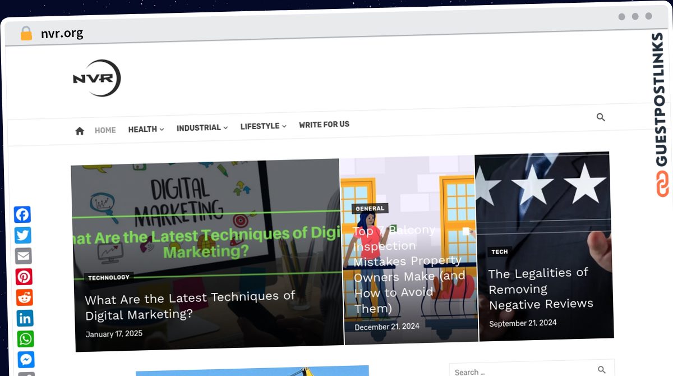
Task: Share via Facebook icon
Action: pyautogui.click(x=23, y=215)
